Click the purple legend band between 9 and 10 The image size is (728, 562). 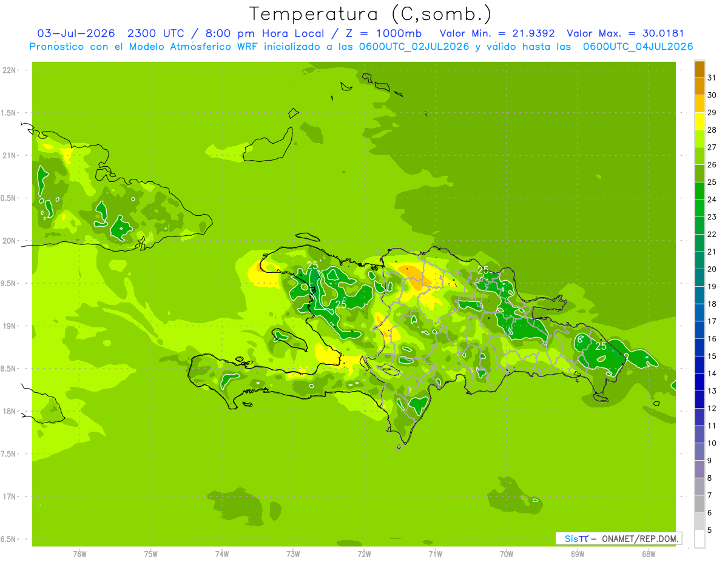click(x=699, y=452)
